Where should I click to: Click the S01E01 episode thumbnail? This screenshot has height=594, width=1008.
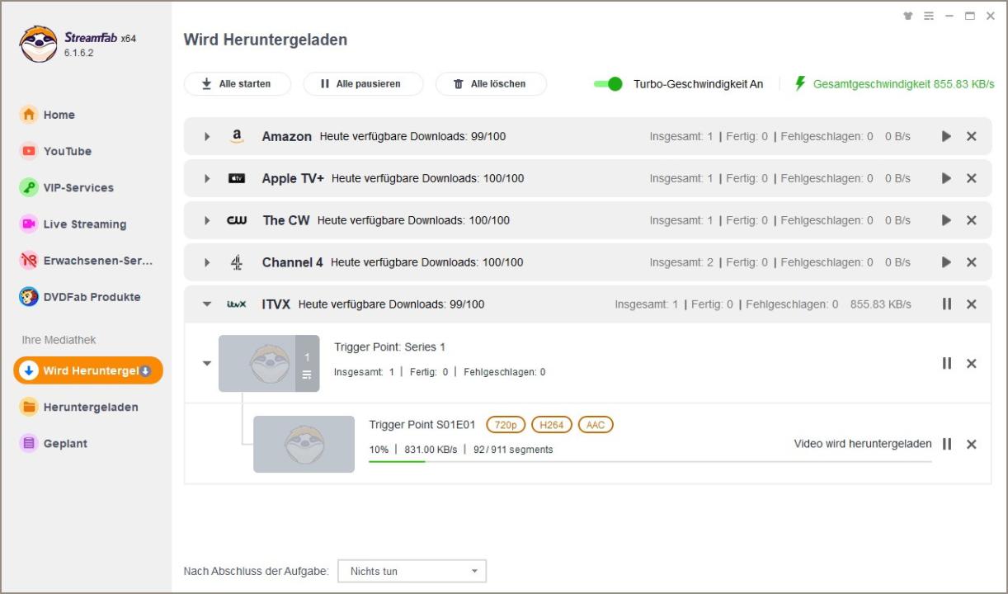304,444
